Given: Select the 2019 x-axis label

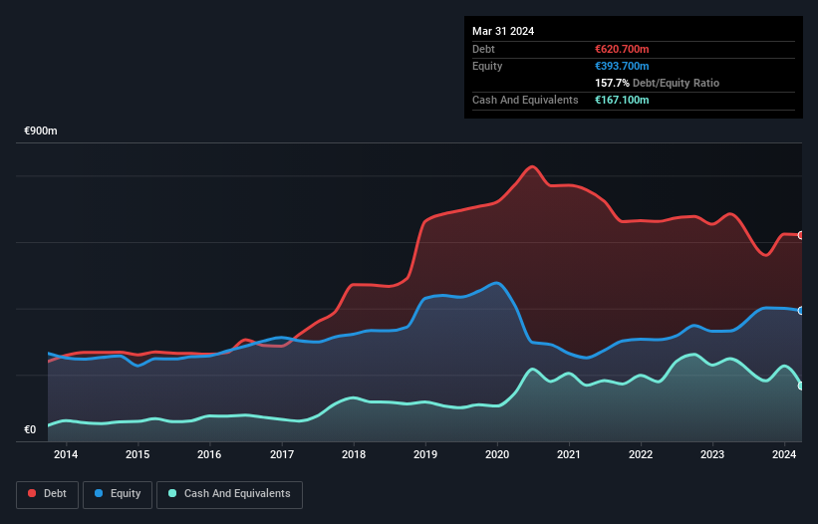Looking at the screenshot, I should click(425, 454).
